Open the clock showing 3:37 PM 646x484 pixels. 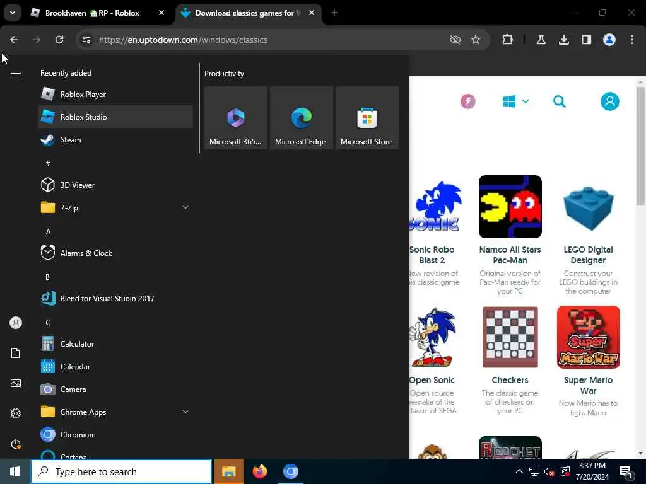592,471
